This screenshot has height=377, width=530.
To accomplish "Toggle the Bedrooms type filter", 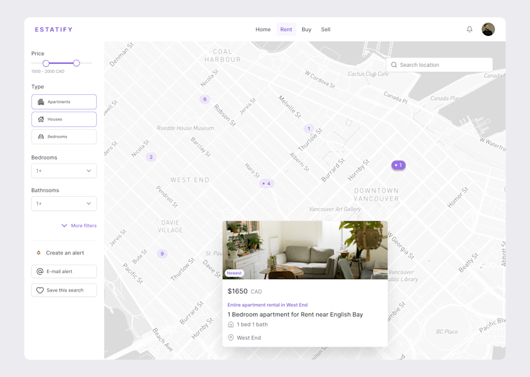I will (x=64, y=136).
